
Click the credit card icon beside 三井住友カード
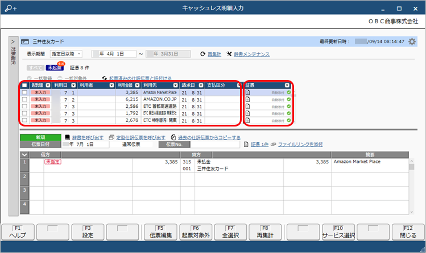pyautogui.click(x=25, y=42)
